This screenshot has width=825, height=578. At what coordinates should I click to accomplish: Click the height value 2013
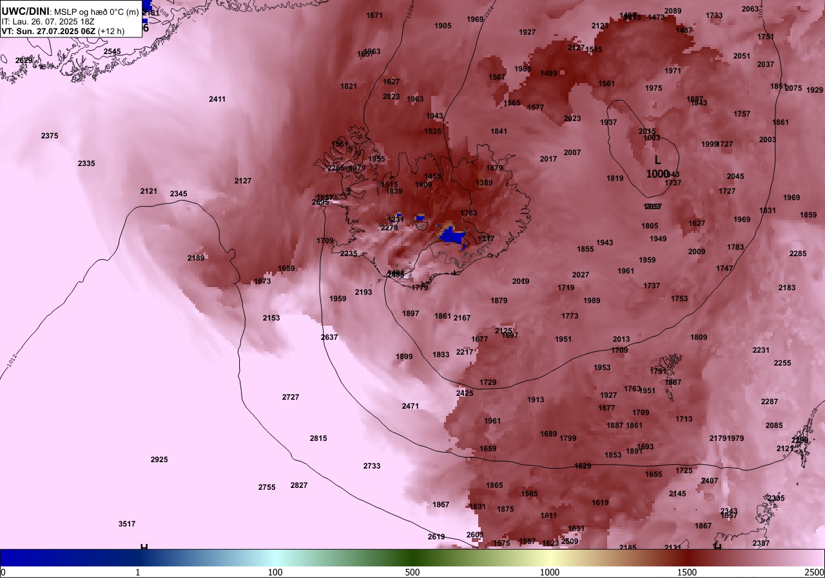click(x=621, y=339)
